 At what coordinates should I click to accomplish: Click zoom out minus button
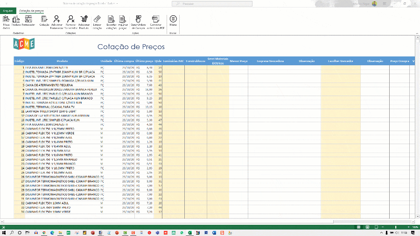tap(383, 227)
